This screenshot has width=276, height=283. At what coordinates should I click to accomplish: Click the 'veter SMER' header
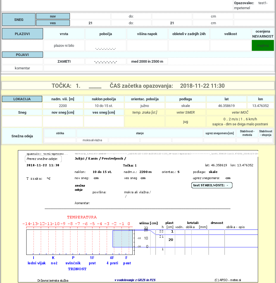pos(185,112)
